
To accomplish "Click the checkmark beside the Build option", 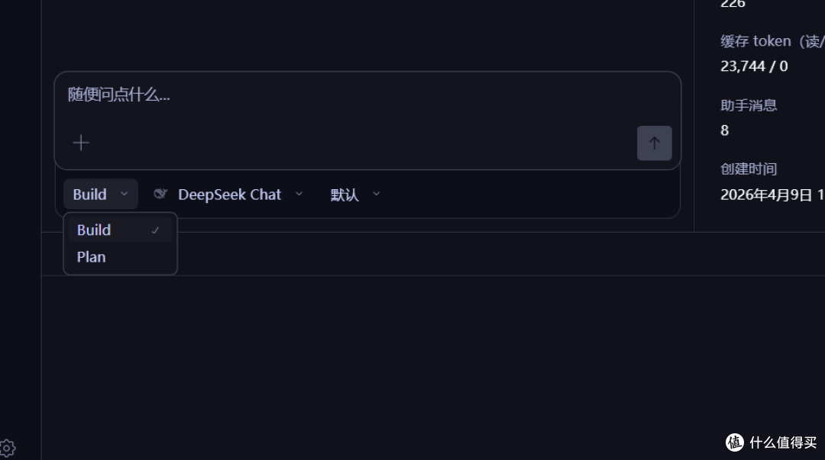I will 155,230.
